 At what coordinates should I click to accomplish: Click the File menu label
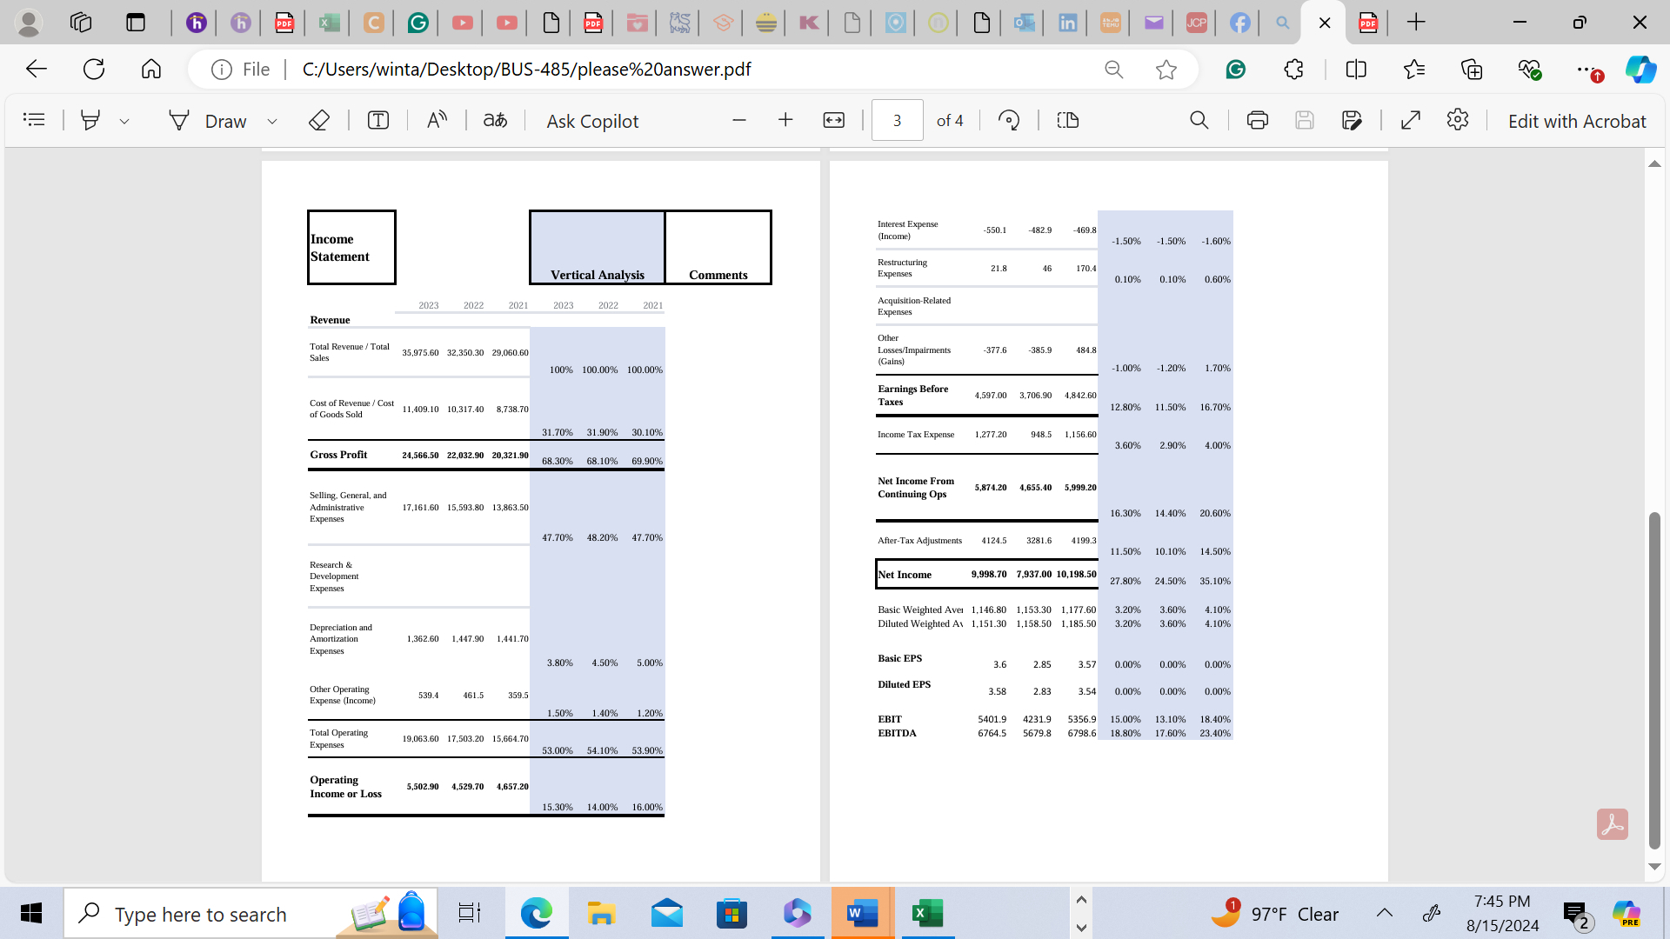coord(255,69)
